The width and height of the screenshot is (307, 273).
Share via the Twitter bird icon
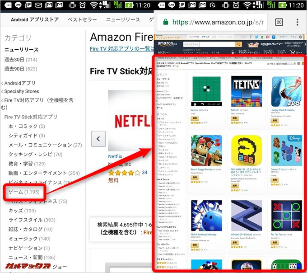[256, 37]
